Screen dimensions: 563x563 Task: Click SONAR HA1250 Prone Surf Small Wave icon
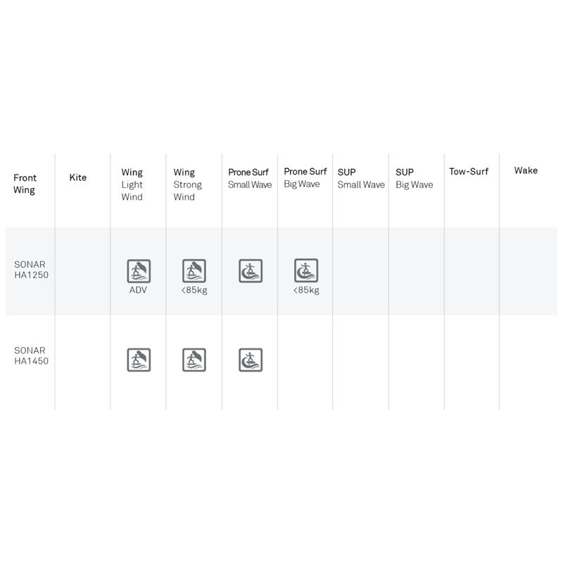coord(250,271)
